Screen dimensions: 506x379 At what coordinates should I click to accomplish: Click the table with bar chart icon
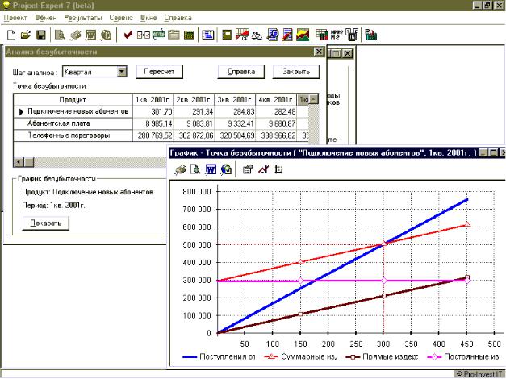[322, 35]
